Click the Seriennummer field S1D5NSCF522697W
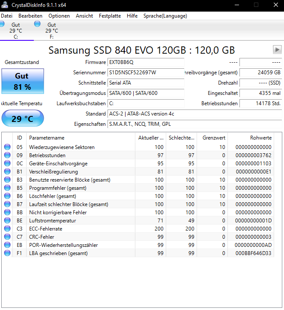Viewport: 284px width, 310px height. click(146, 73)
